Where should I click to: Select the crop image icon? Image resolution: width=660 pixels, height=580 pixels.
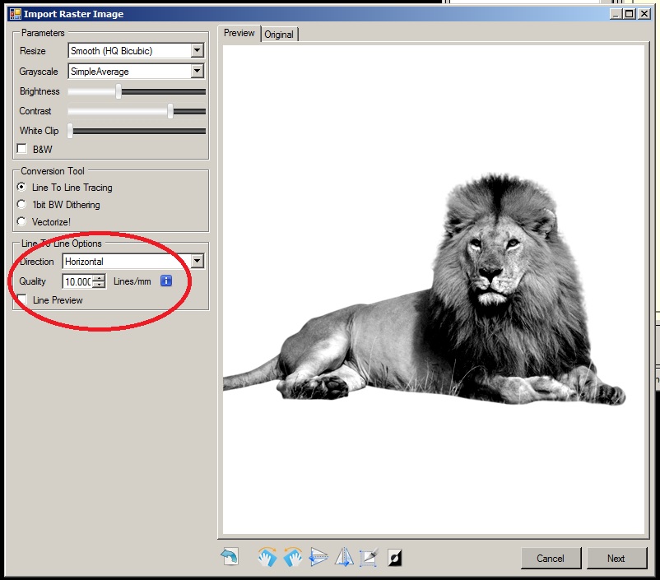(x=369, y=557)
